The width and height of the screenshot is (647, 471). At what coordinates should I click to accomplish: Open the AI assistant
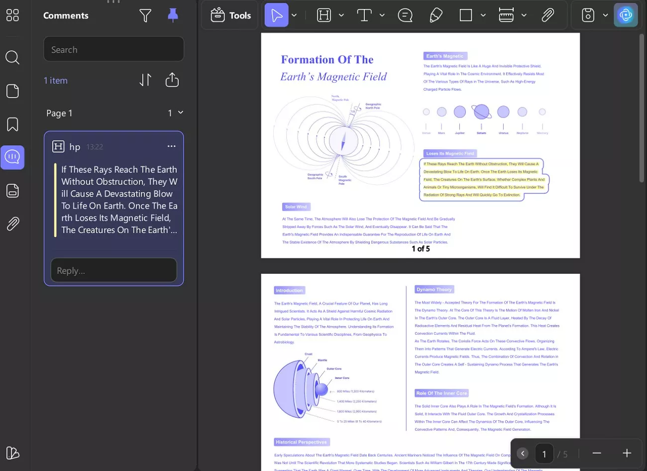tap(626, 15)
